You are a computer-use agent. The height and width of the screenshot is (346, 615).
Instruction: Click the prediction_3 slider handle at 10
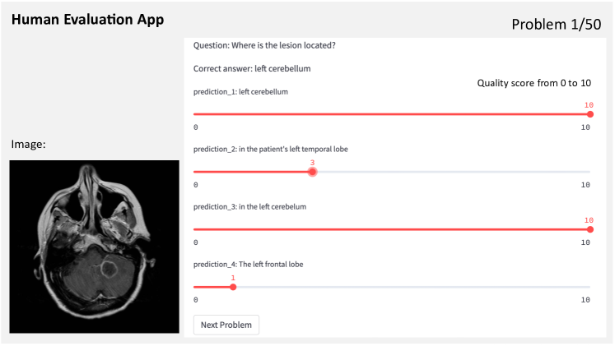point(590,229)
